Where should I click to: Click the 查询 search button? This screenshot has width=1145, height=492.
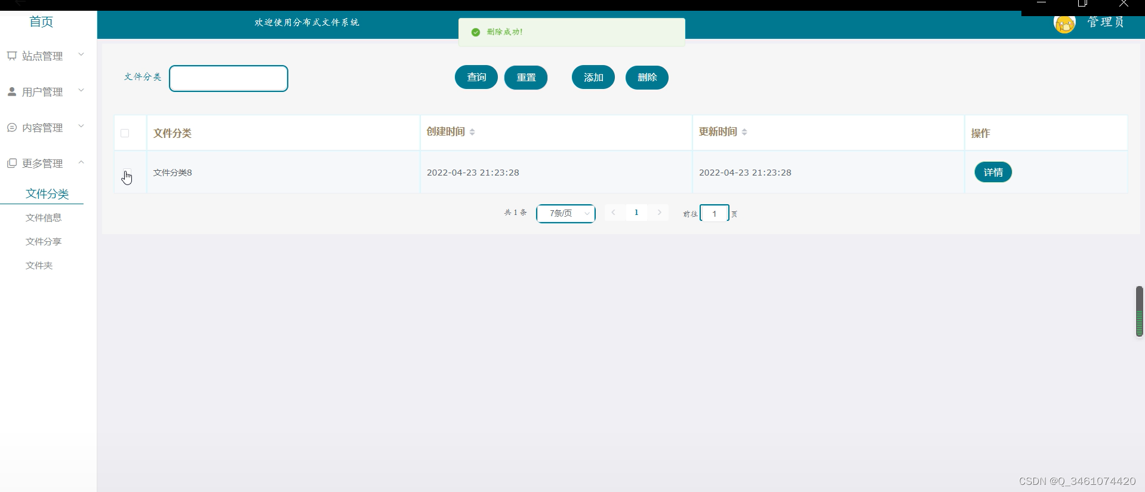(x=476, y=78)
